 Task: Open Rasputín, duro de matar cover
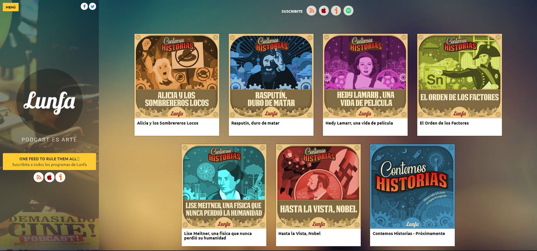click(271, 76)
